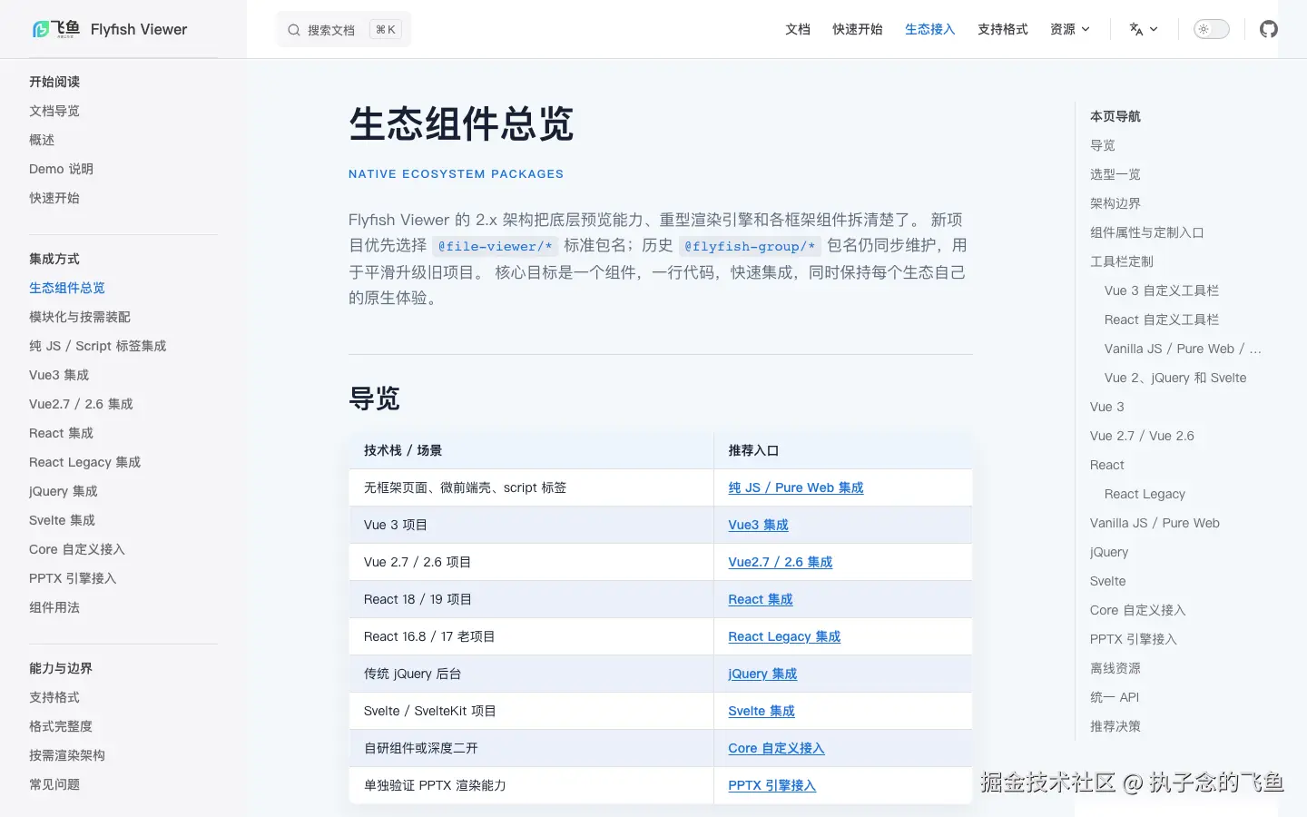Jump to 推荐决策 in page navigation

[x=1115, y=726]
